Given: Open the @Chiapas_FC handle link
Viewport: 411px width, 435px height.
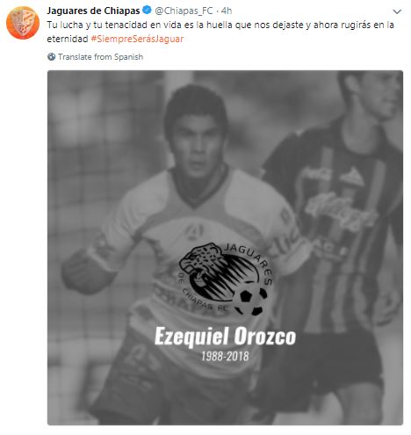Looking at the screenshot, I should pyautogui.click(x=184, y=11).
